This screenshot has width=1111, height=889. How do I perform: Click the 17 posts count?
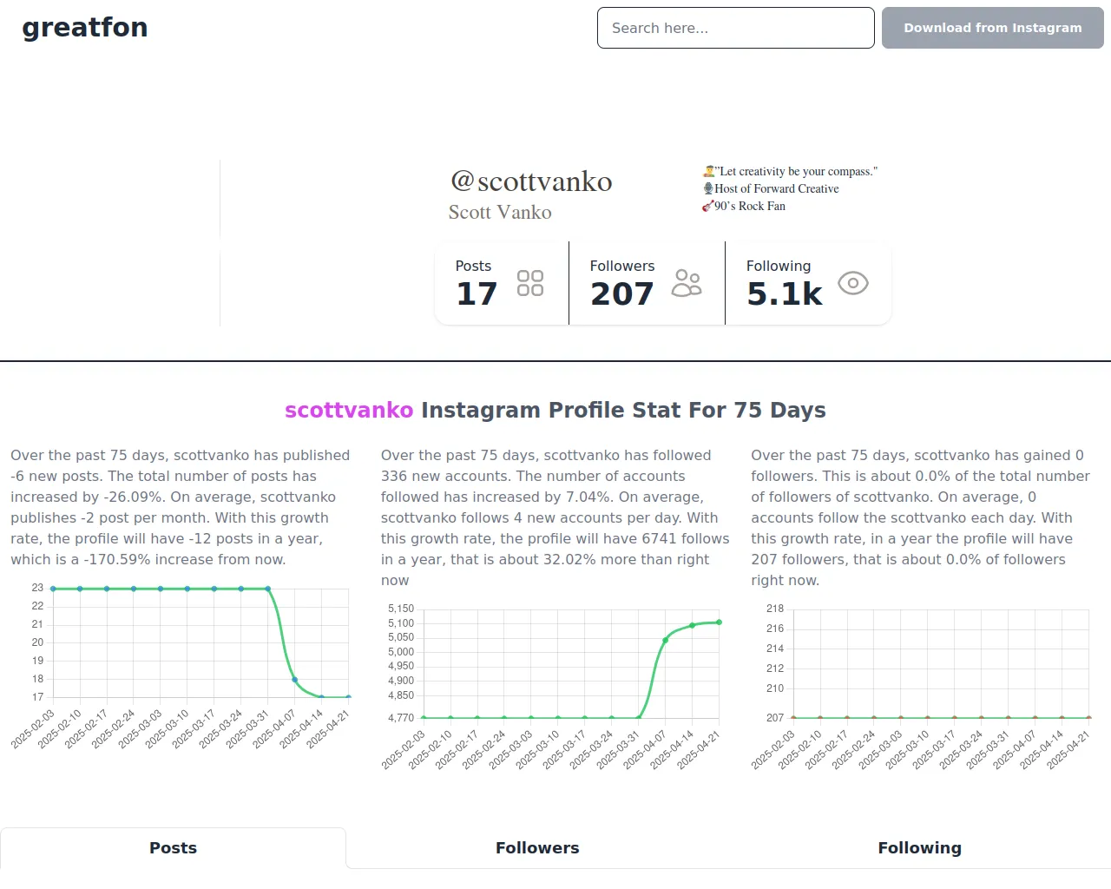pyautogui.click(x=477, y=294)
